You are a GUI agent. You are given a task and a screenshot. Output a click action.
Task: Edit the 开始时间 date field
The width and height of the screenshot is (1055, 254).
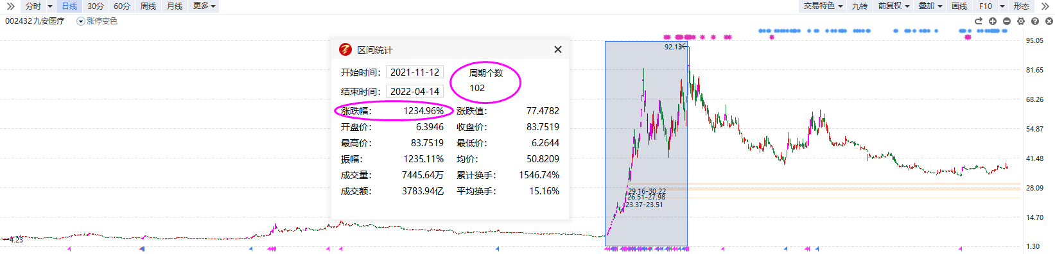(415, 72)
